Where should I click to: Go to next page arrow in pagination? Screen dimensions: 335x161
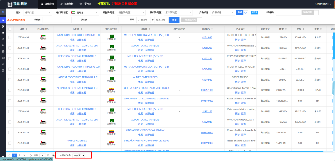pos(31,156)
